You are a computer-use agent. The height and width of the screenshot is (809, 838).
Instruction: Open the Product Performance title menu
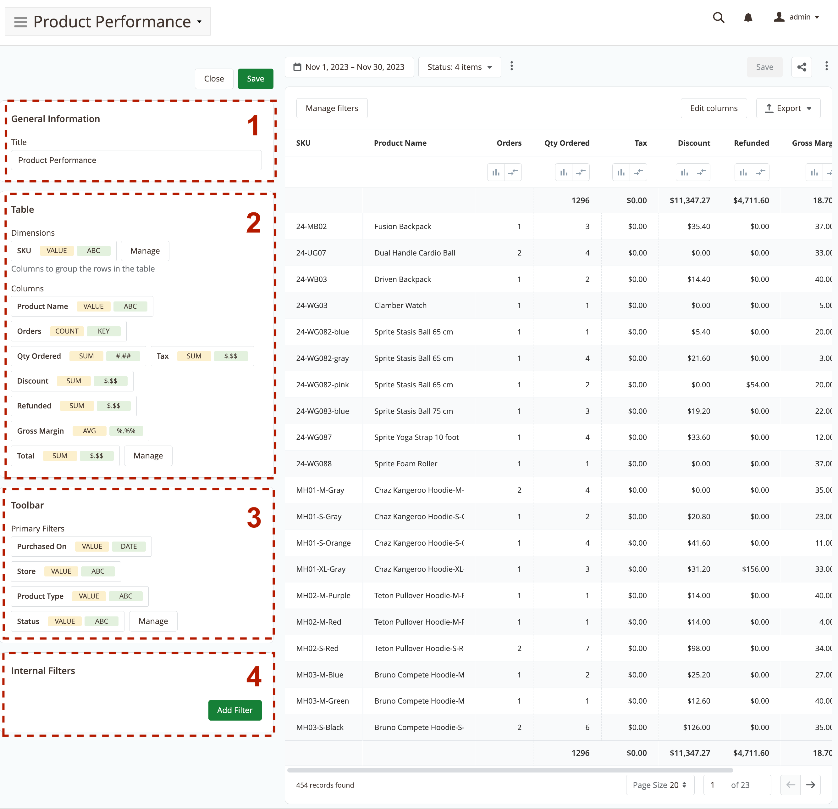click(199, 21)
